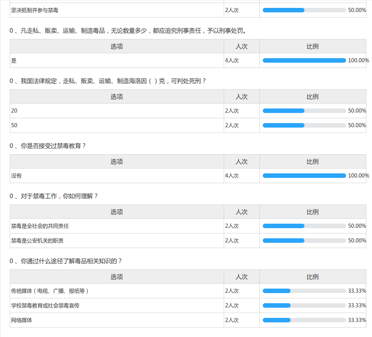The height and width of the screenshot is (337, 372).
Task: Click progress bar for "禁毒是公安机关的职责" row
Action: click(x=304, y=241)
